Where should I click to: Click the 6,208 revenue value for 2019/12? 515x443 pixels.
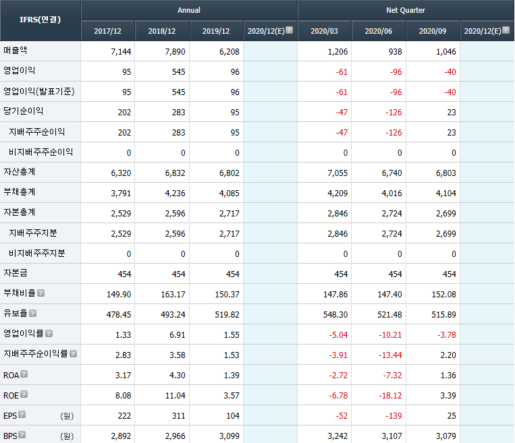coord(229,51)
